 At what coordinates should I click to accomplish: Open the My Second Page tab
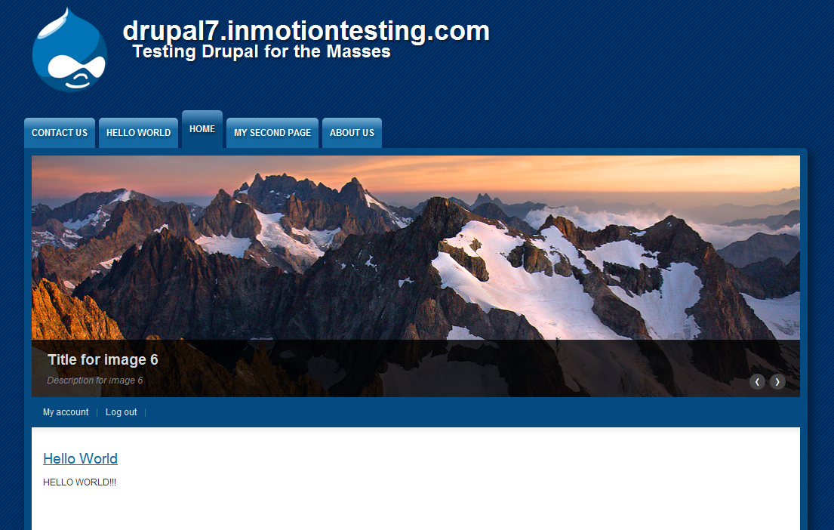(x=272, y=133)
